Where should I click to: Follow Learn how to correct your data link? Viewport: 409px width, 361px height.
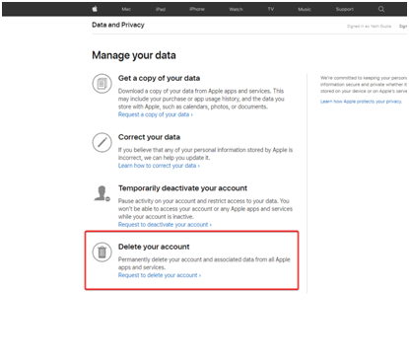coord(159,166)
